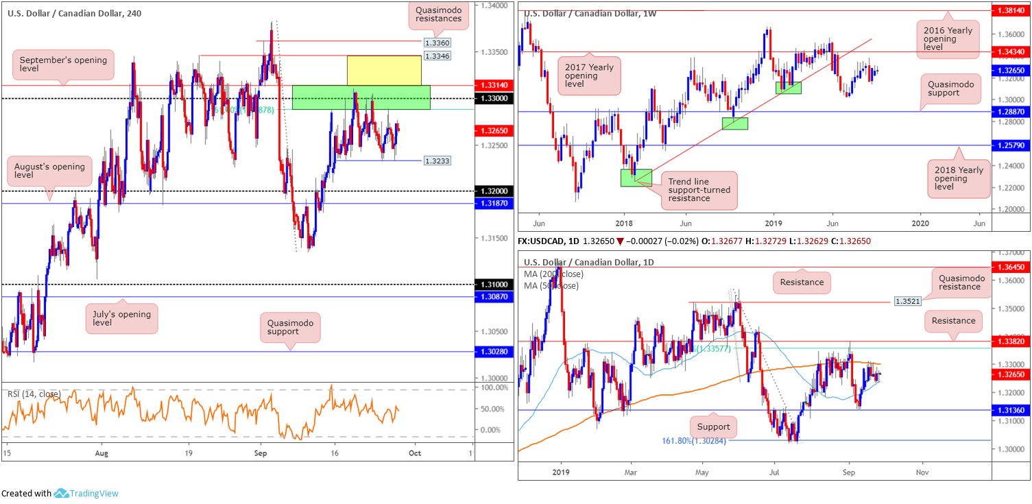This screenshot has width=1032, height=504.
Task: Select the 'Trend line support-turned resistance' callout
Action: (x=698, y=190)
